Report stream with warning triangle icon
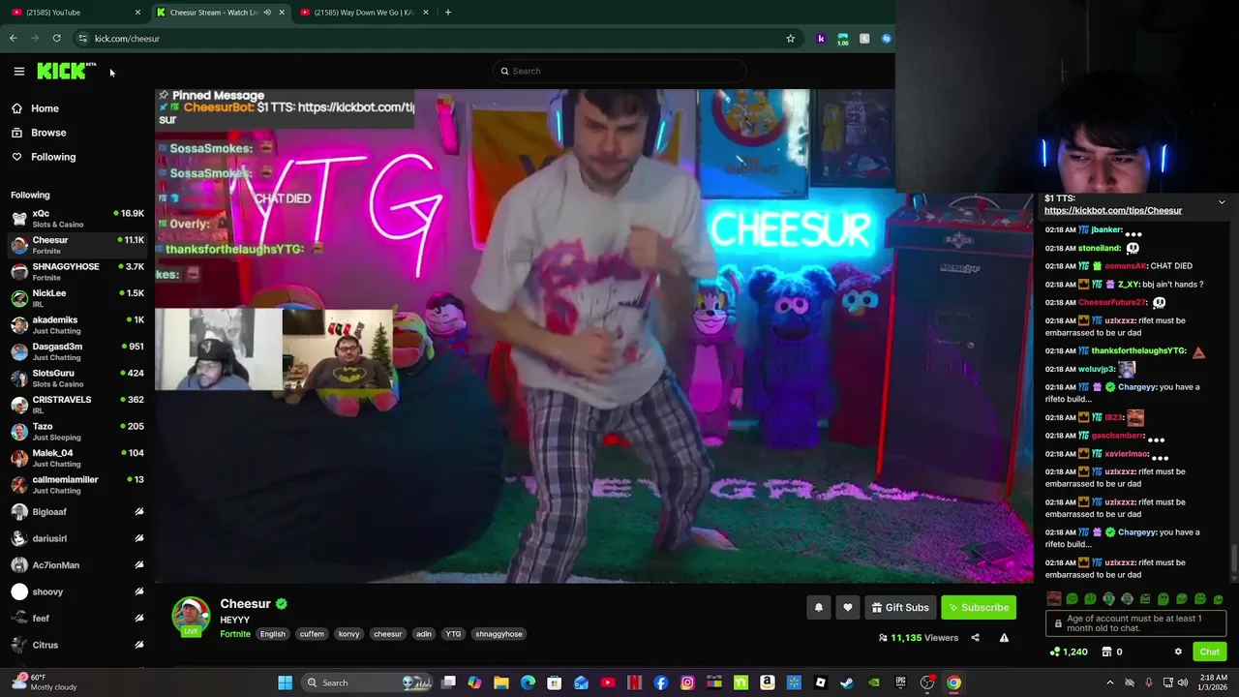 coord(1004,638)
